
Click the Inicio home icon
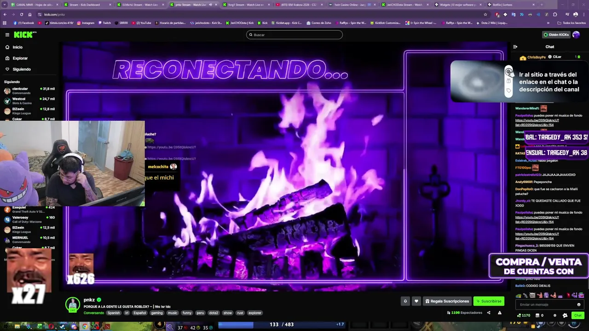pos(7,47)
